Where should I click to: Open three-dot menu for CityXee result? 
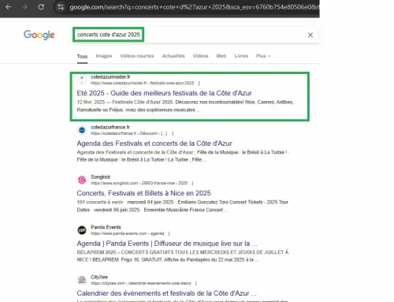pos(196,283)
